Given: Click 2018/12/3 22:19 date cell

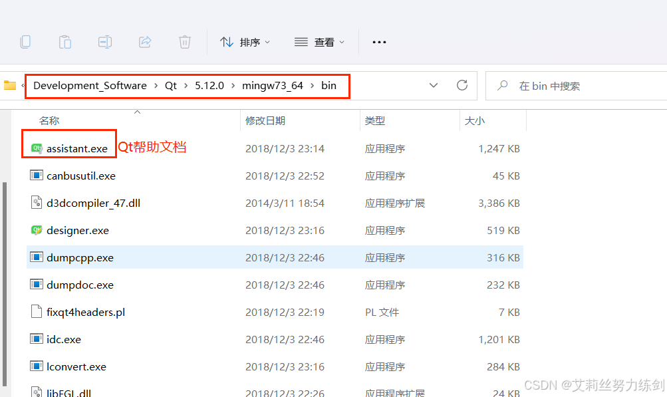Looking at the screenshot, I should 285,312.
